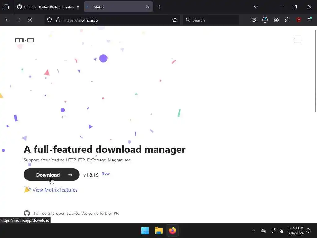
Task: Stop loading the page
Action: pyautogui.click(x=30, y=20)
